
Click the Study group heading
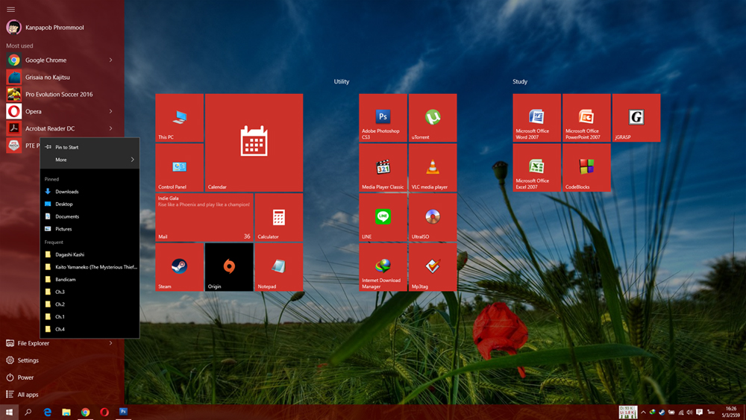pyautogui.click(x=519, y=81)
